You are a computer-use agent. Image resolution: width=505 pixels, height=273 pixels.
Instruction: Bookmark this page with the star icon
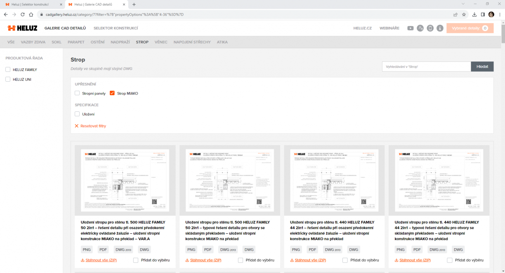464,14
